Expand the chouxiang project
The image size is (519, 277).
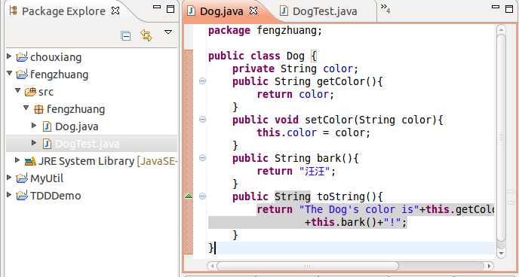(9, 56)
